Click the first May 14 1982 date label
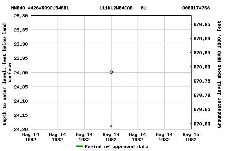This screenshot has height=151, width=227. coord(31,137)
